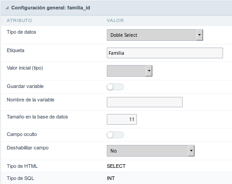Open the Tipo de datos dropdown
This screenshot has height=184, width=232.
point(155,35)
